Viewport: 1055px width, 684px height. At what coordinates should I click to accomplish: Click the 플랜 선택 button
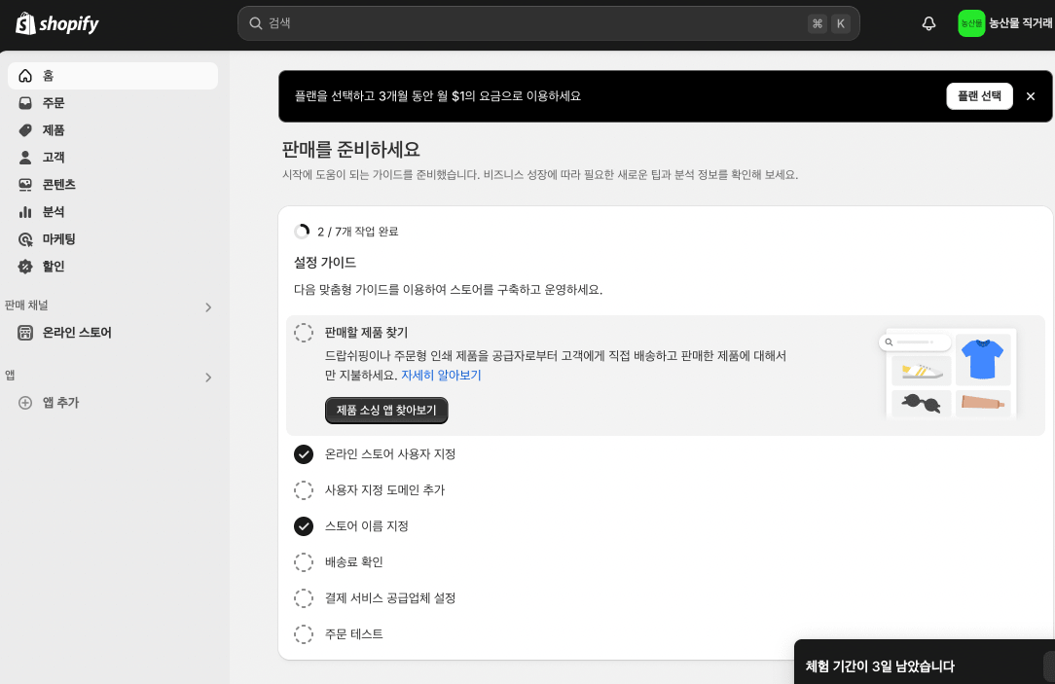[x=978, y=96]
